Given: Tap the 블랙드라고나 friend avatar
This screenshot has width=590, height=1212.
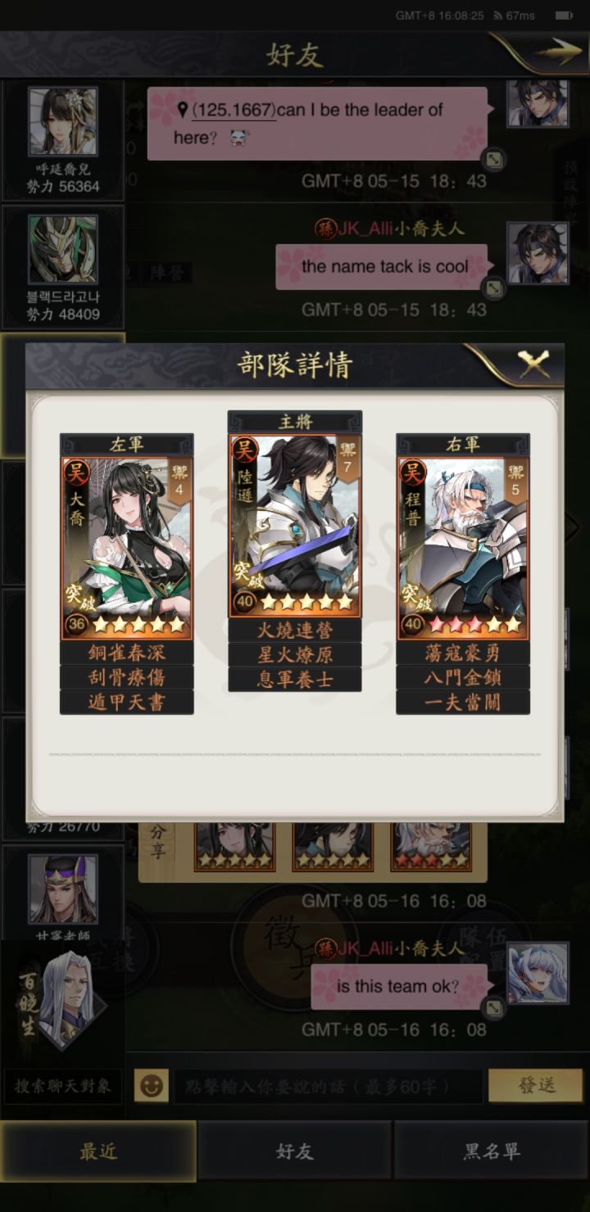Looking at the screenshot, I should tap(63, 250).
